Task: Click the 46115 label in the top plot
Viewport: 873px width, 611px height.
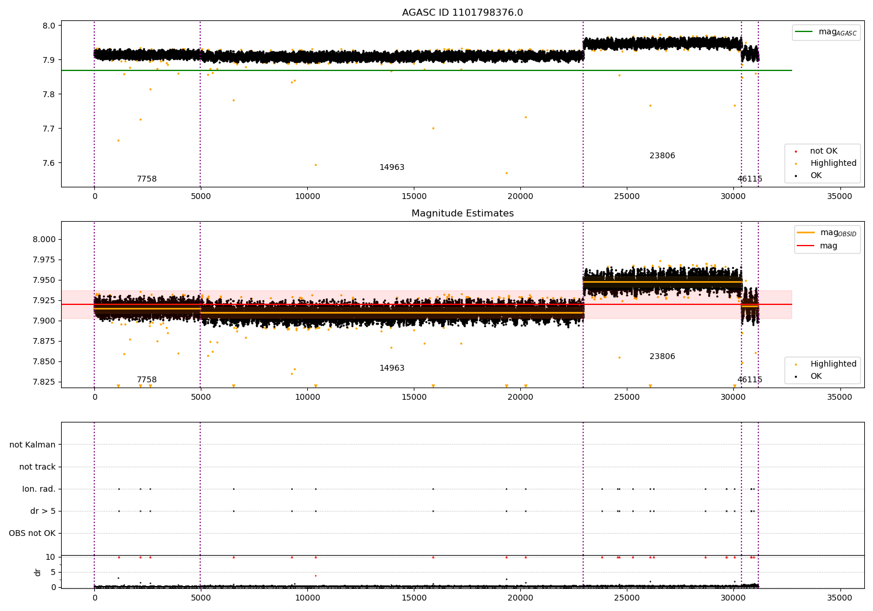Action: point(750,179)
